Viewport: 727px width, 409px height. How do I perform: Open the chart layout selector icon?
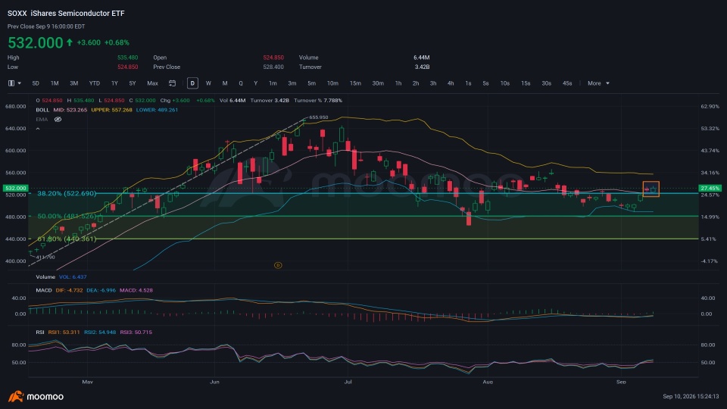(x=11, y=83)
